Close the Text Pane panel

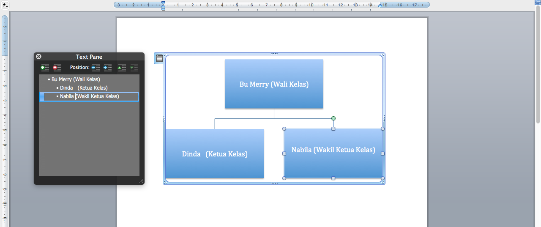click(x=38, y=57)
